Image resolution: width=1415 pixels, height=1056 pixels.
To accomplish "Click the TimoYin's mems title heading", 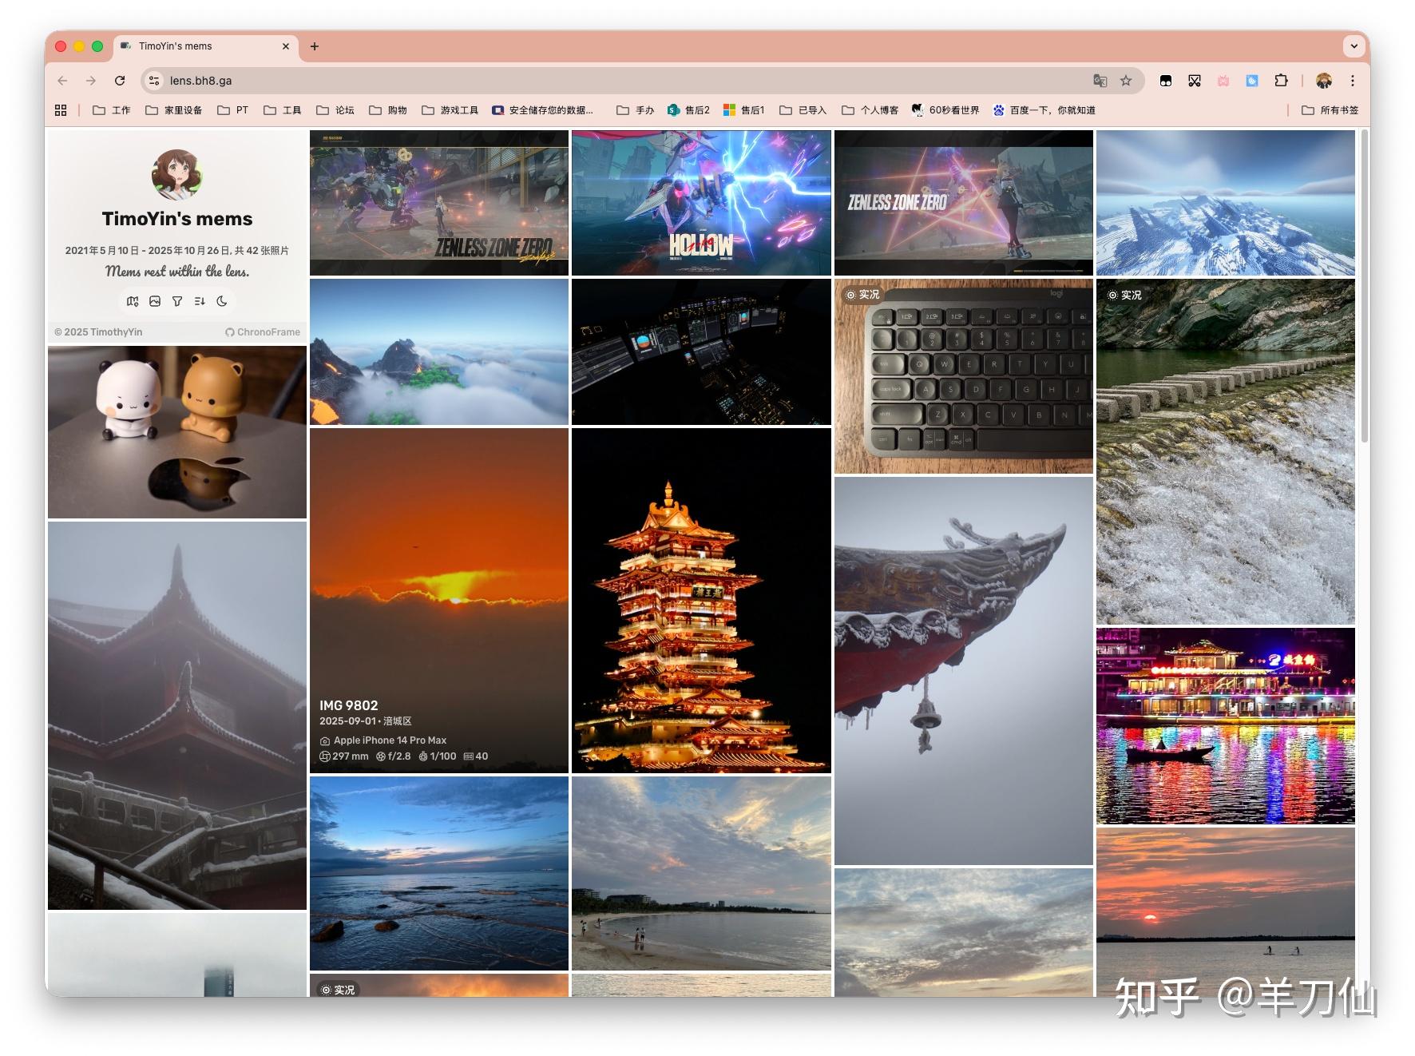I will 177,219.
